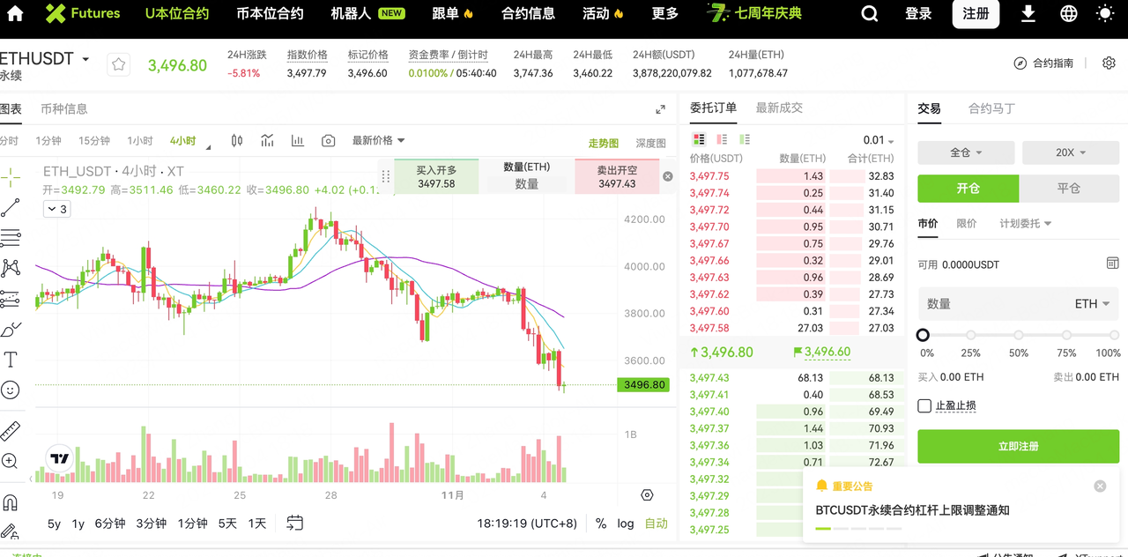Viewport: 1128px width, 557px height.
Task: Switch to the 合约马丁 tab
Action: pyautogui.click(x=991, y=108)
